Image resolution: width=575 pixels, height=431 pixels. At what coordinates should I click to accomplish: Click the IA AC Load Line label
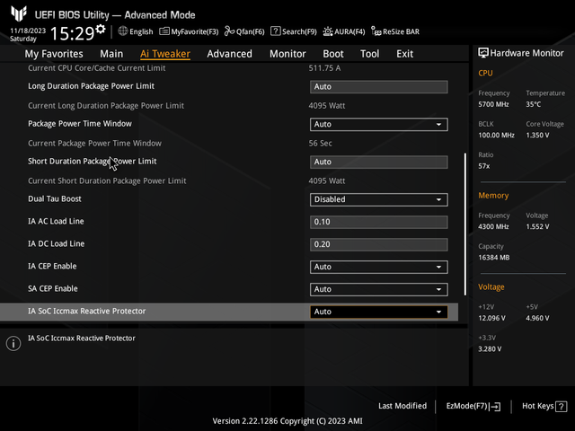[56, 221]
